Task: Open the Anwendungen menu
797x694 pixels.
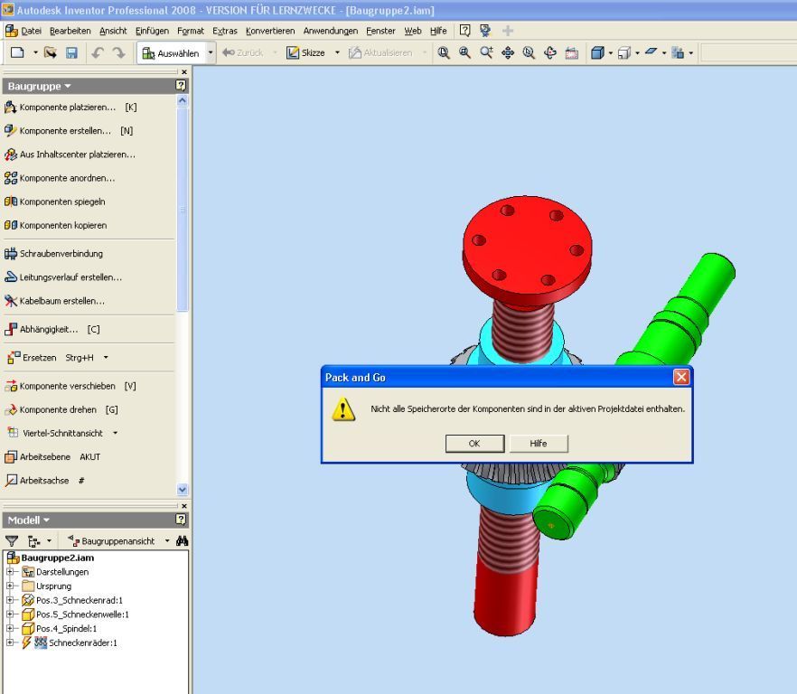Action: pyautogui.click(x=331, y=31)
